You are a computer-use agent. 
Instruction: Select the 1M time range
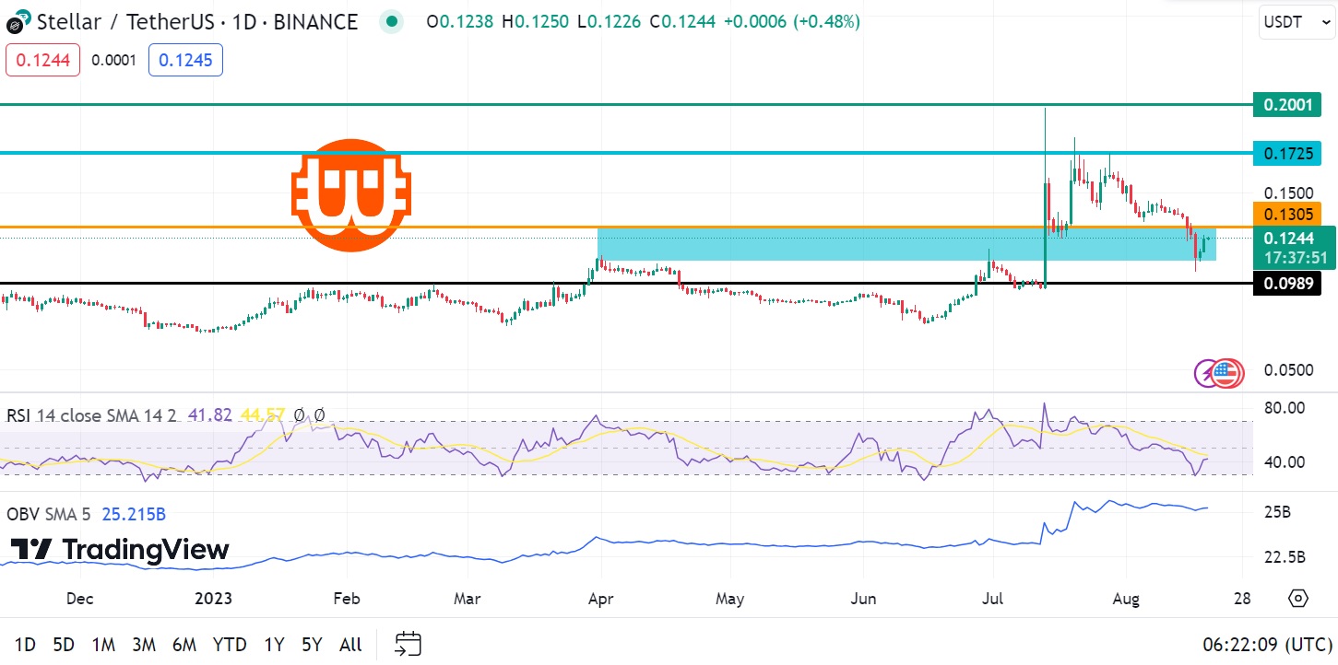[103, 645]
